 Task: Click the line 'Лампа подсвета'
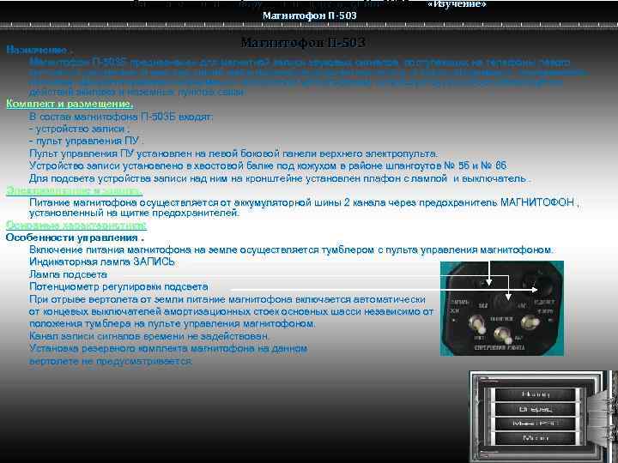pyautogui.click(x=68, y=274)
